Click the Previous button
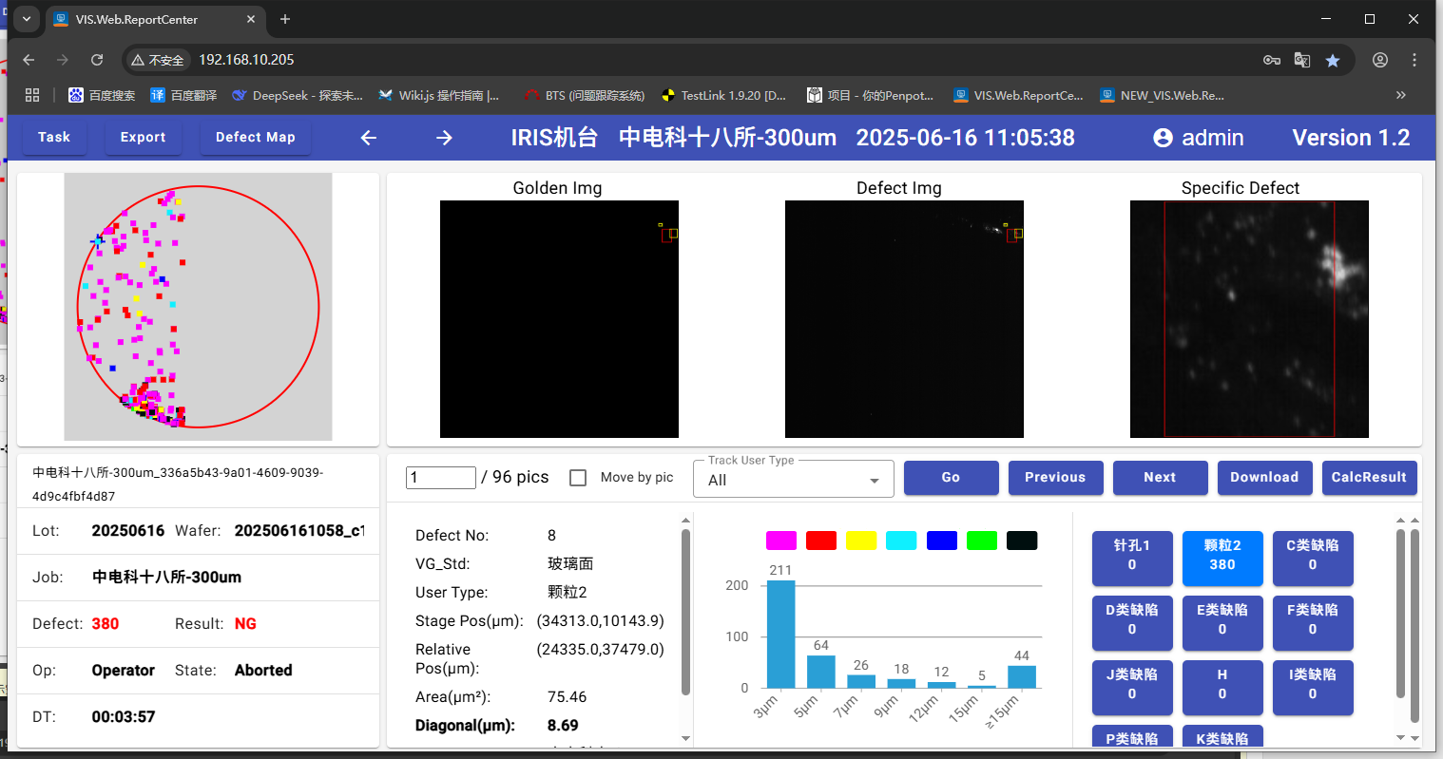The width and height of the screenshot is (1443, 759). click(x=1056, y=478)
